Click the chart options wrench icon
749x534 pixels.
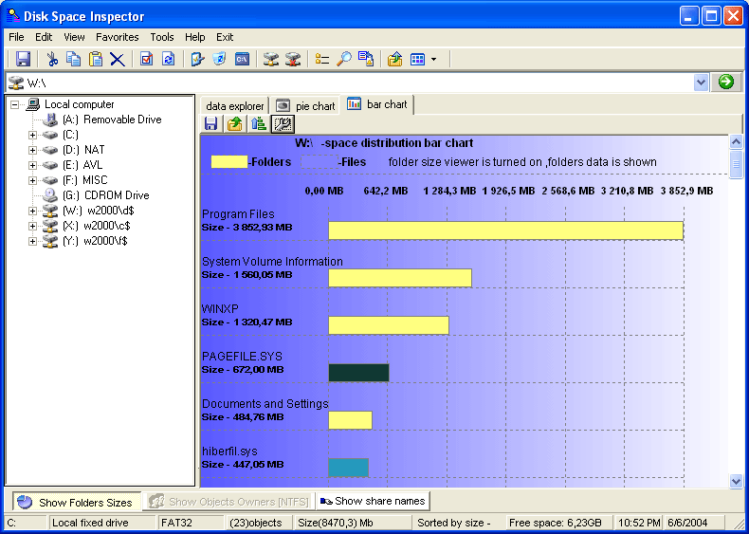point(283,124)
